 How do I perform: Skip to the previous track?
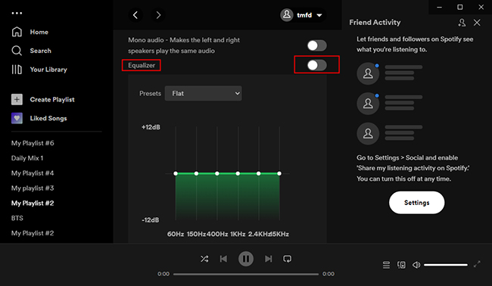(223, 259)
